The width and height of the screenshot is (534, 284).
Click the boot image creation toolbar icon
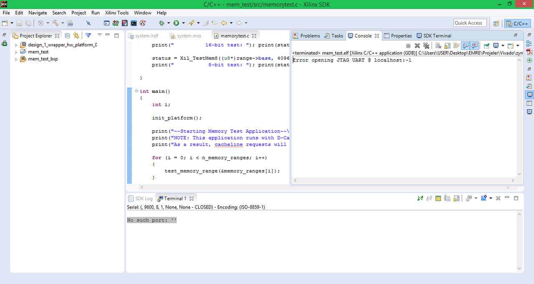pos(124,23)
